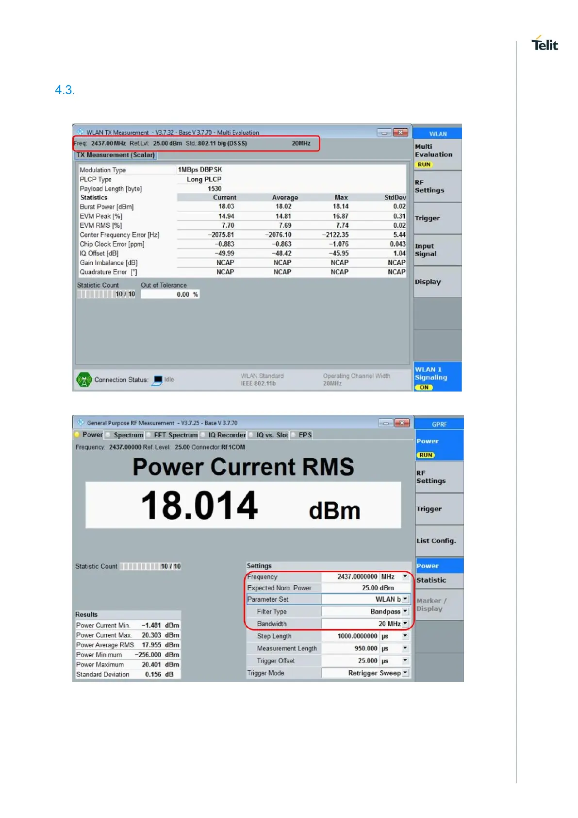Click the Measurement Length 950.000 field

pos(350,648)
